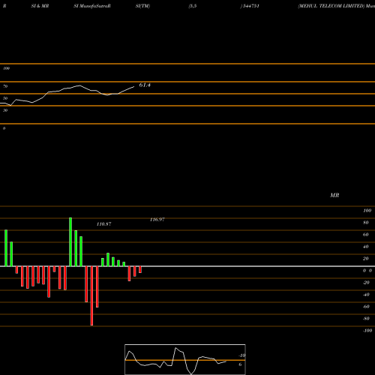This screenshot has height=375, width=375.
Task: Open the mini line chart thumbnail at the bottom
Action: point(185,359)
